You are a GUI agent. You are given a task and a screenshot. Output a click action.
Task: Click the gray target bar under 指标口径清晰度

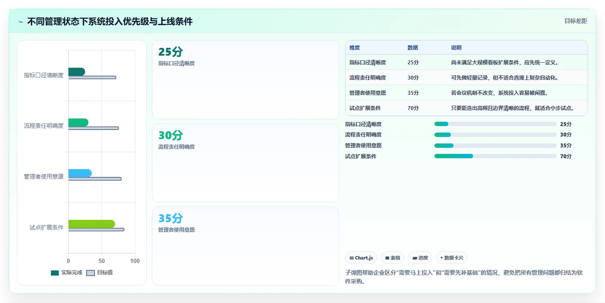(92, 77)
